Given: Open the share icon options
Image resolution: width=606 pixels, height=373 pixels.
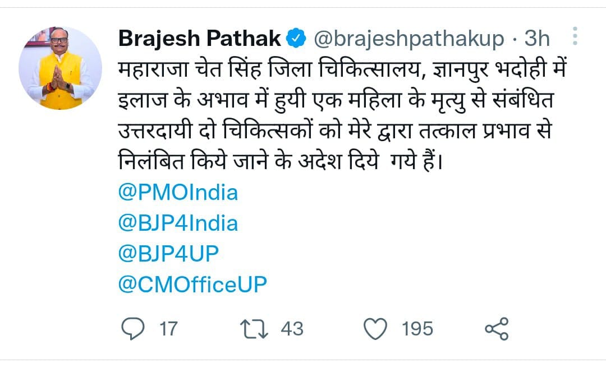Looking at the screenshot, I should click(x=496, y=328).
